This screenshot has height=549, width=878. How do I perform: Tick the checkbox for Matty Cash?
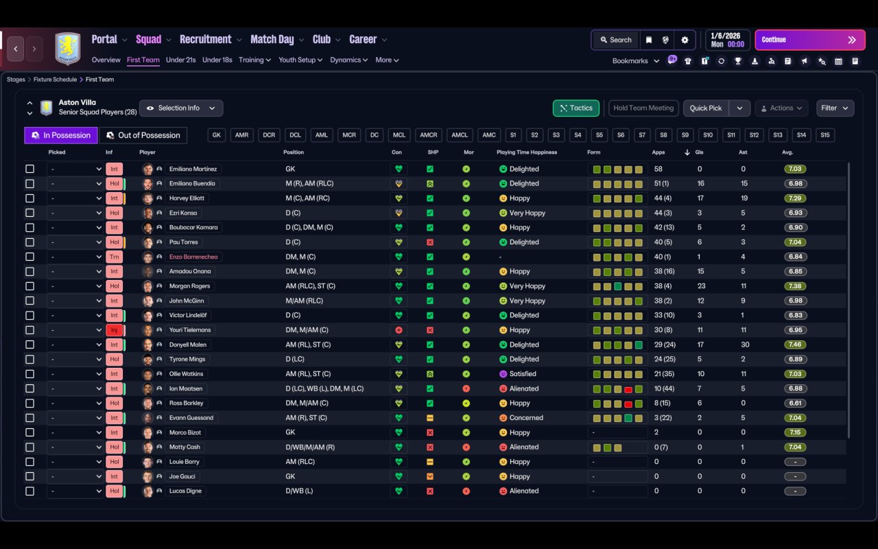pos(29,447)
